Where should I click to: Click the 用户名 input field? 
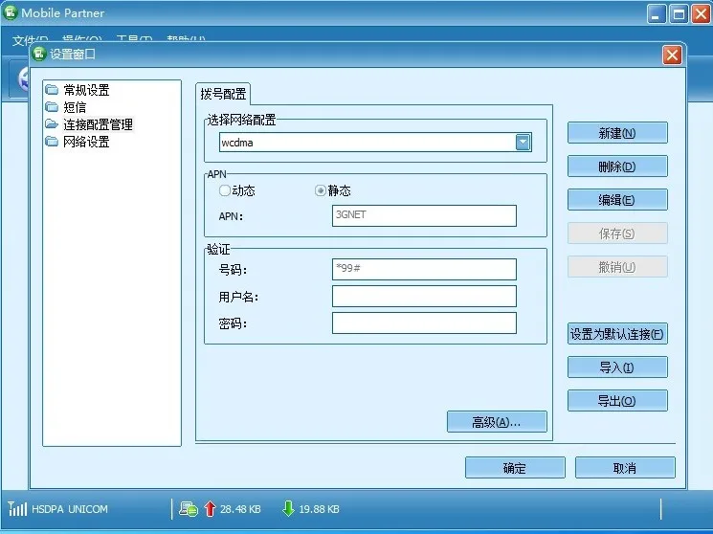[x=424, y=296]
